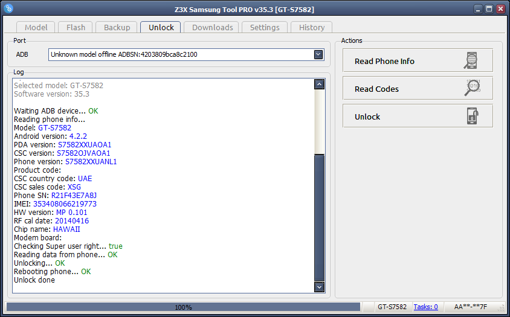Click the Read Phone Info button

pos(418,60)
